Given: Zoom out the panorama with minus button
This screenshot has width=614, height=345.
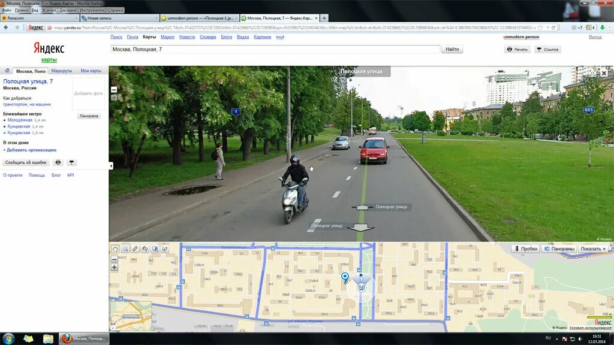Looking at the screenshot, I should 114,90.
